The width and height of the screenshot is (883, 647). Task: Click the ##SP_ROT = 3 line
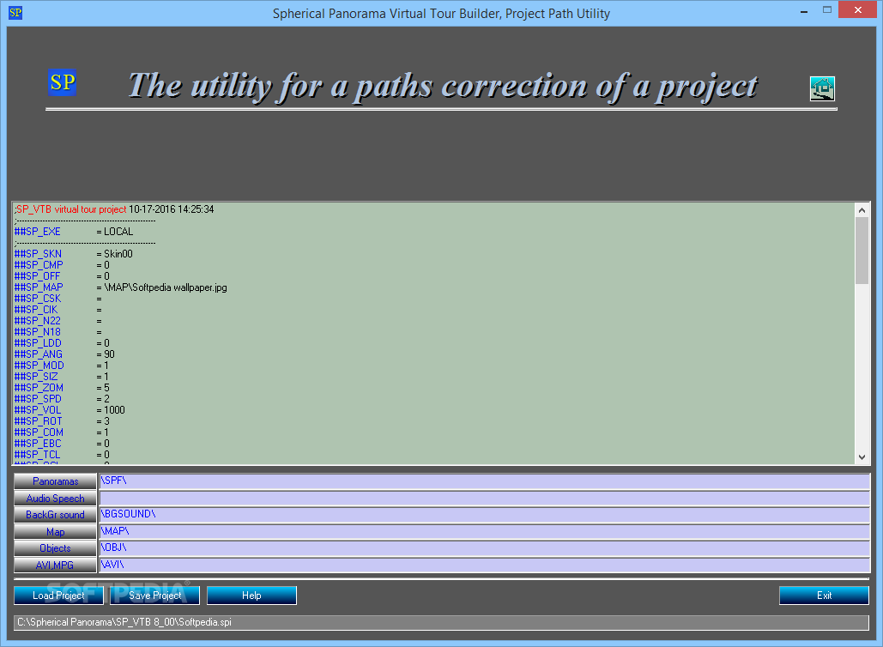coord(62,421)
